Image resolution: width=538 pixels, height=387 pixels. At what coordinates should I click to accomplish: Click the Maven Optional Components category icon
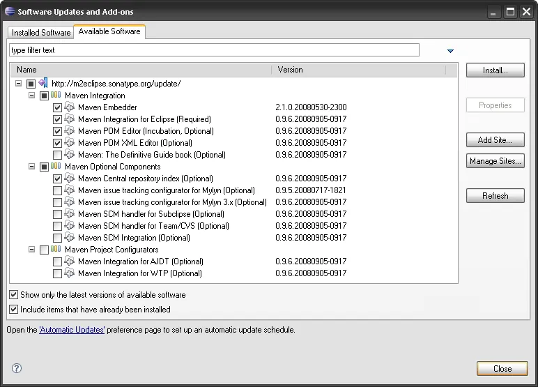[56, 166]
